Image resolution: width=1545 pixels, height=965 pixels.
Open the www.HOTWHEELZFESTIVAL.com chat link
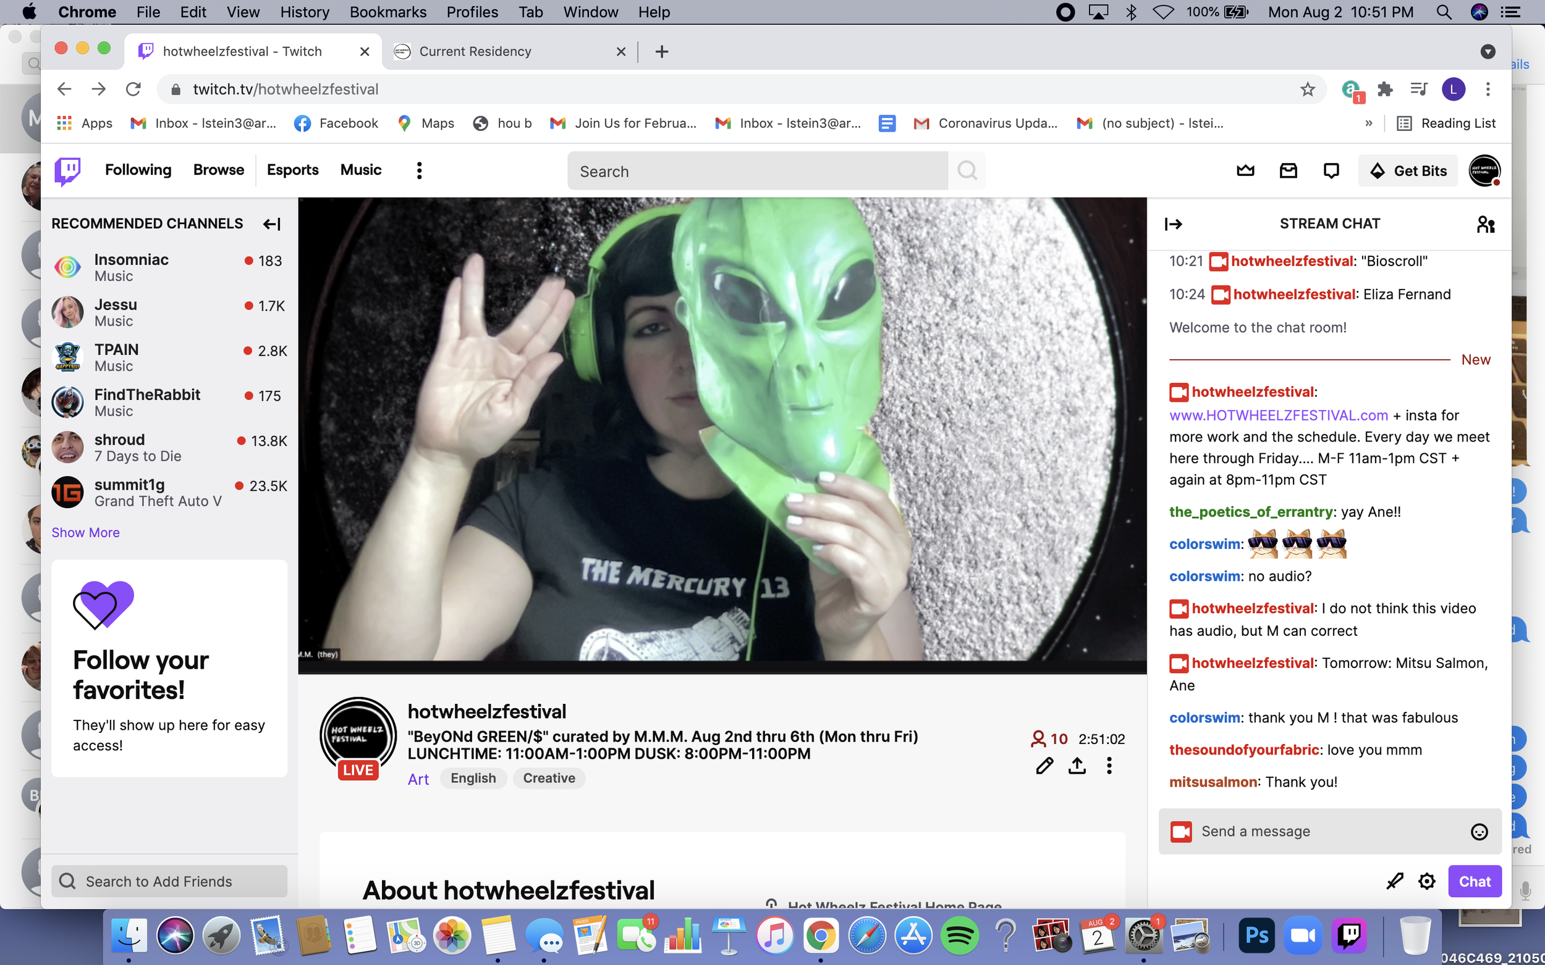click(x=1278, y=416)
